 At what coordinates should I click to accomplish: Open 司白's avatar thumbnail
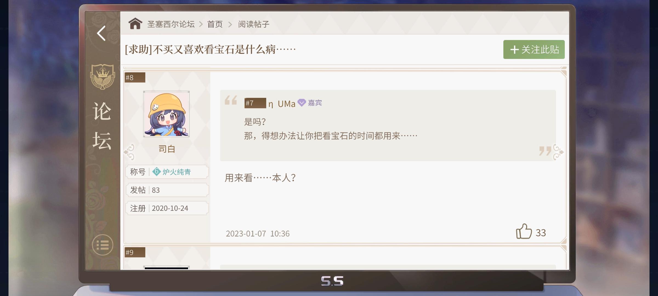[166, 114]
